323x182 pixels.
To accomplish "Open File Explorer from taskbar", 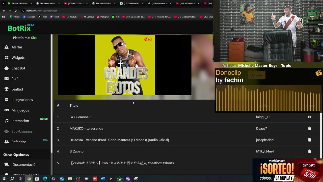I will coord(70,179).
